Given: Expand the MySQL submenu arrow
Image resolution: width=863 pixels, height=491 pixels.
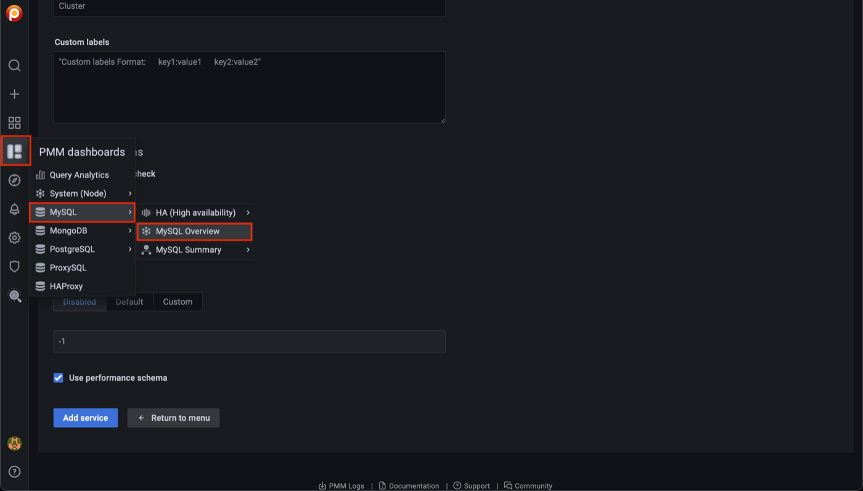Looking at the screenshot, I should (x=130, y=212).
